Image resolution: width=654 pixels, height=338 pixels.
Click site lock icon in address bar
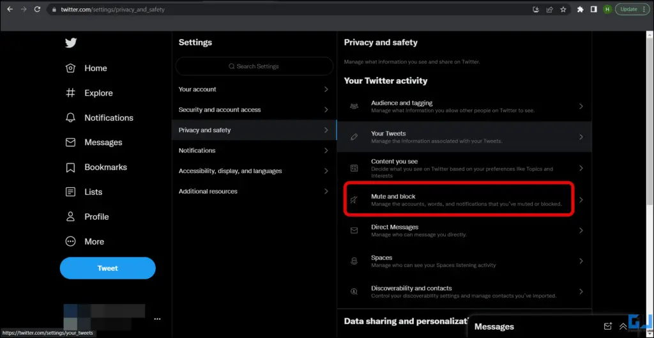[54, 9]
